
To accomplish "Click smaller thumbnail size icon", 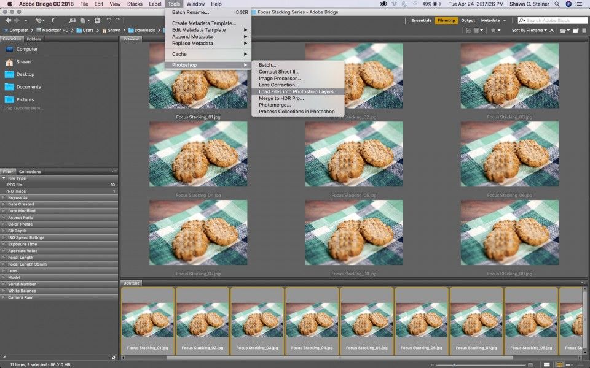I will tap(433, 364).
